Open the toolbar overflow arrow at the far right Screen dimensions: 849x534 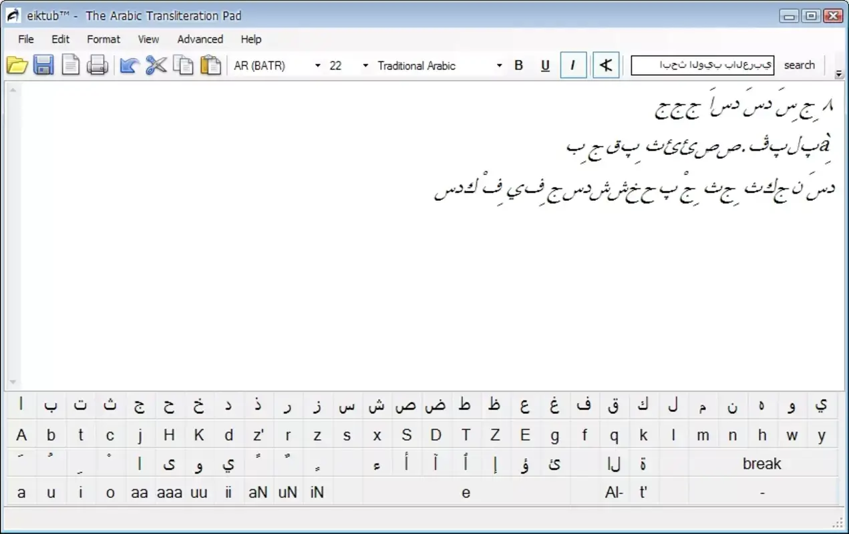point(839,75)
